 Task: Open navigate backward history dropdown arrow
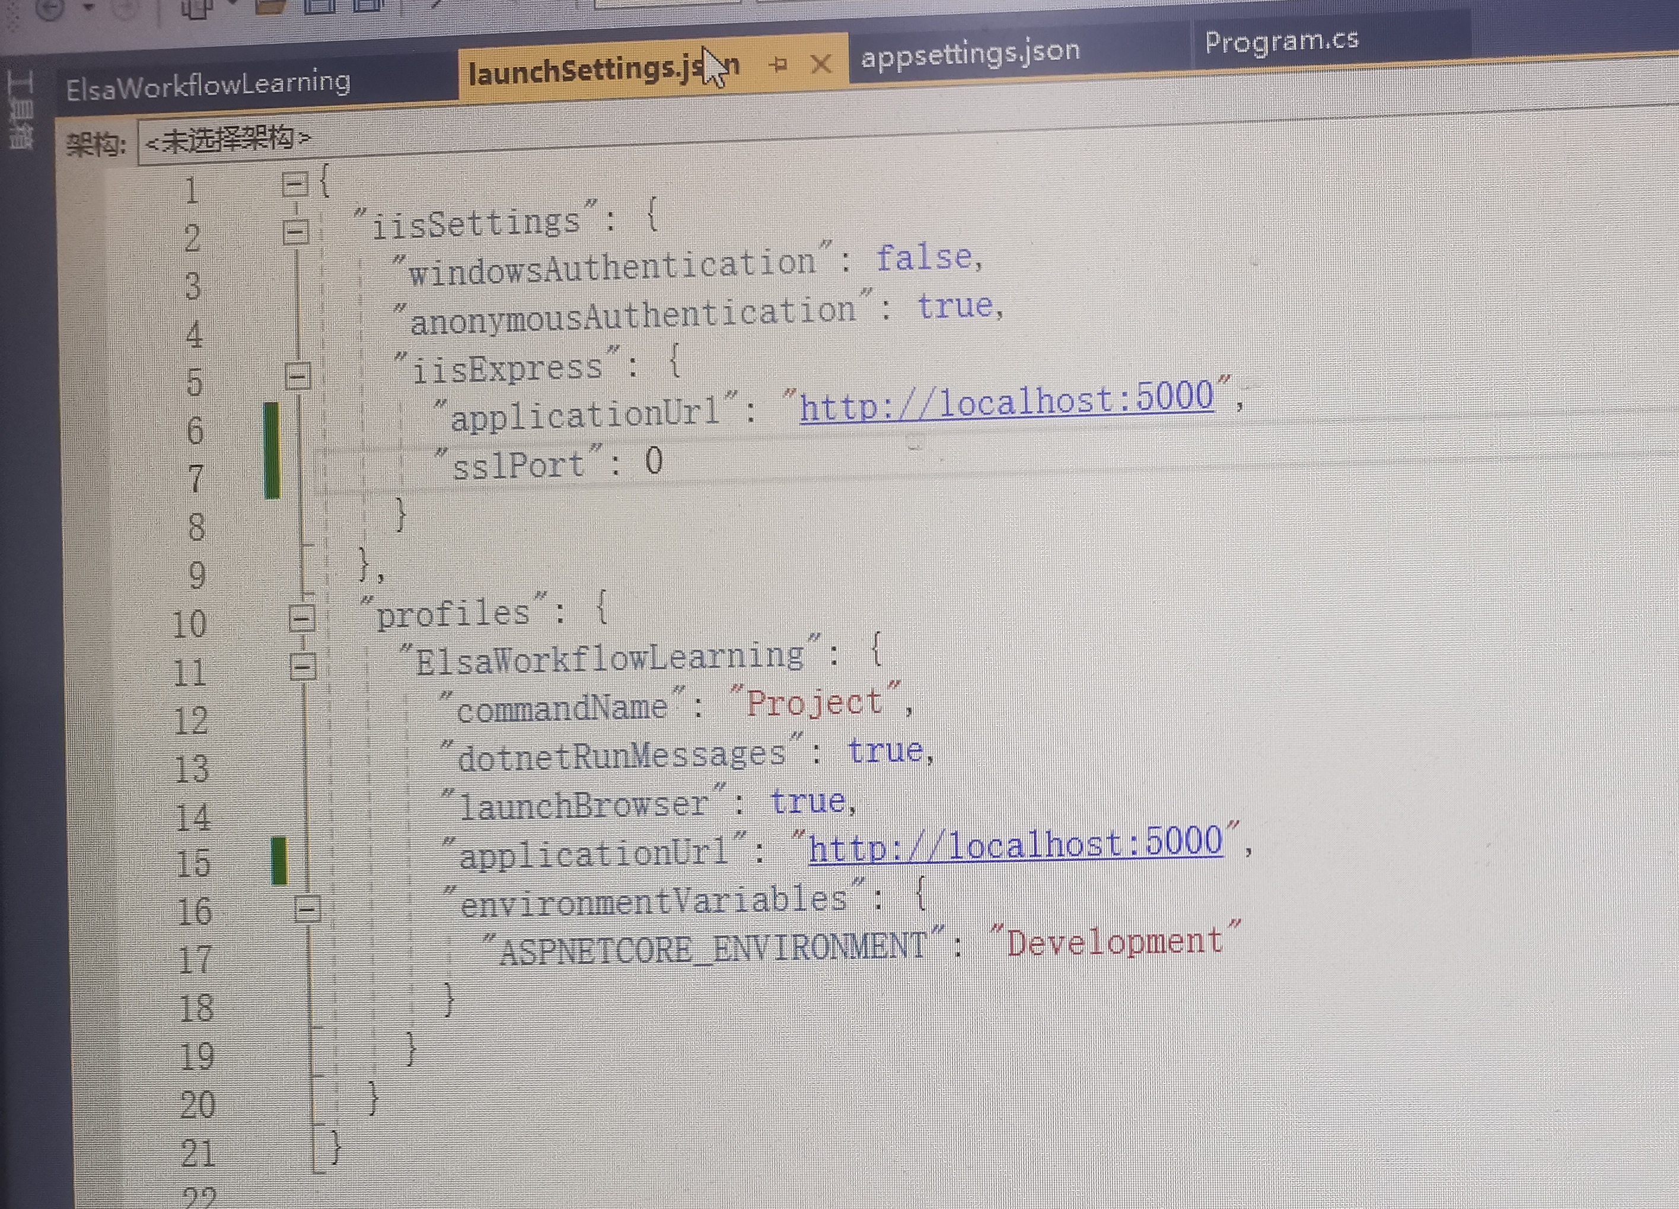88,7
